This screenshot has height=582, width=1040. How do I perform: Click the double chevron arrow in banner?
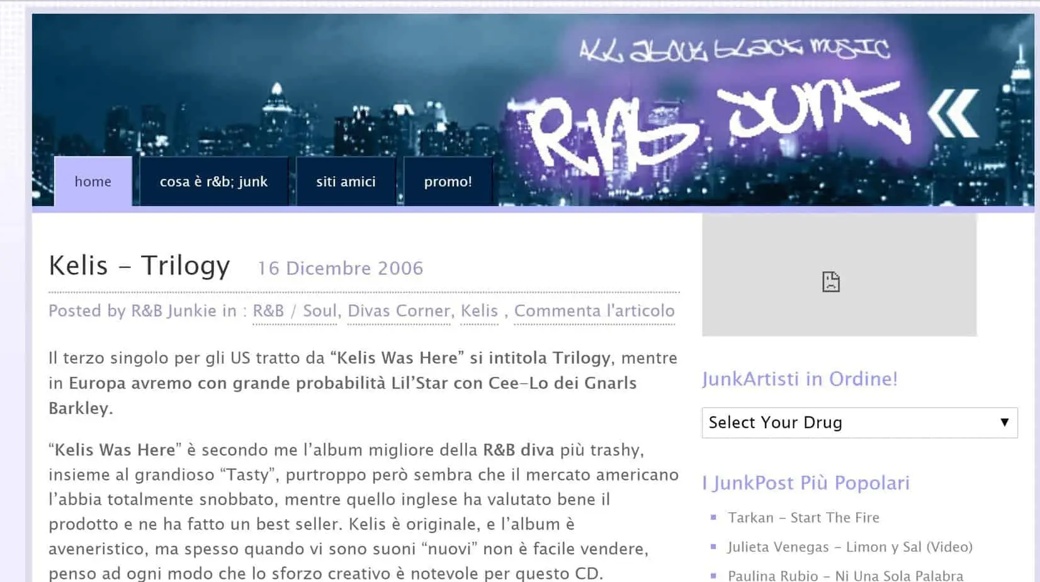953,113
